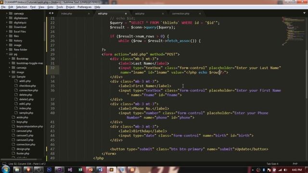This screenshot has height=173, width=308.
Task: Expand the canvasjs folder at top
Action: (7, 13)
